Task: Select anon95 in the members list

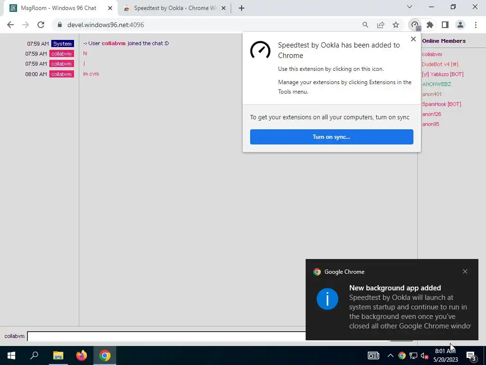Action: click(430, 124)
